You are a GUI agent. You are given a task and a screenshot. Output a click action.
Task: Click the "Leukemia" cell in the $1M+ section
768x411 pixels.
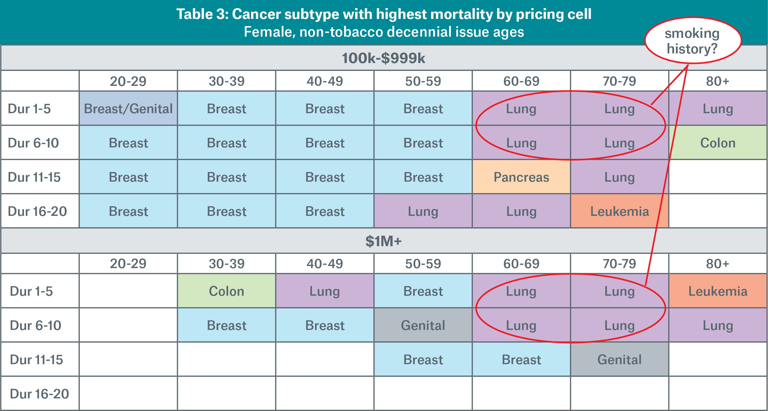click(x=718, y=291)
